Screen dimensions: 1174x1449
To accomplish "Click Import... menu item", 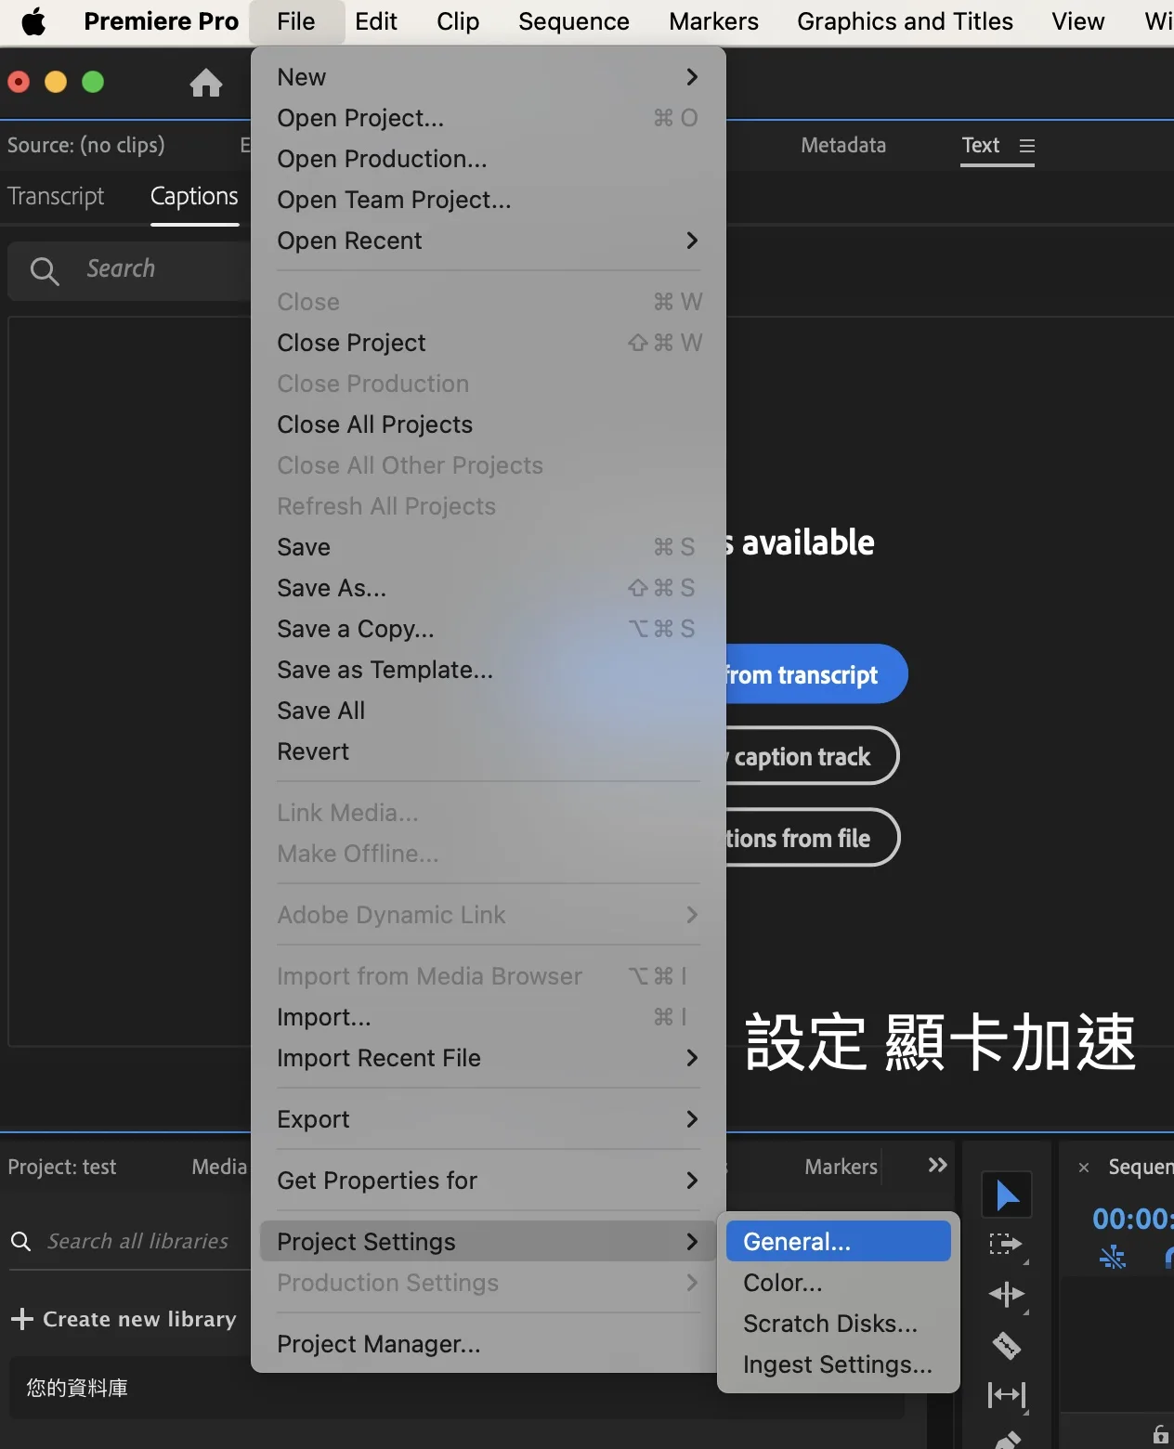I will pos(488,1017).
